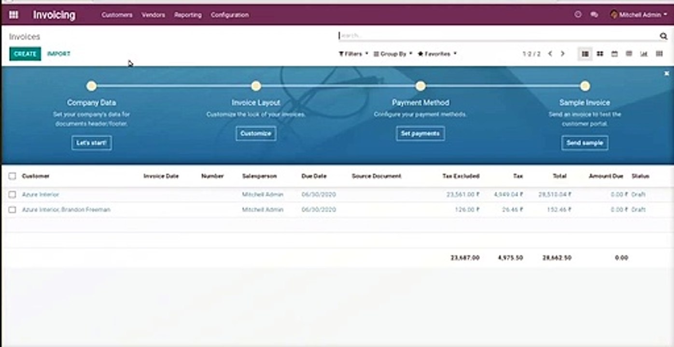This screenshot has height=347, width=674.
Task: Click the 23,561.00 tax excluded cell
Action: 463,195
